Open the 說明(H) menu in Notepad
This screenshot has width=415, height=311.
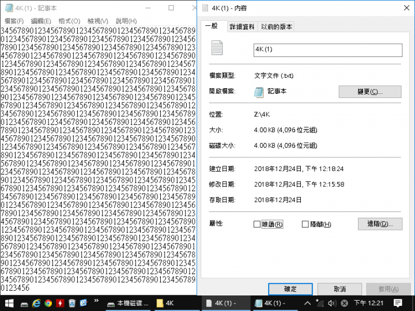pyautogui.click(x=126, y=21)
